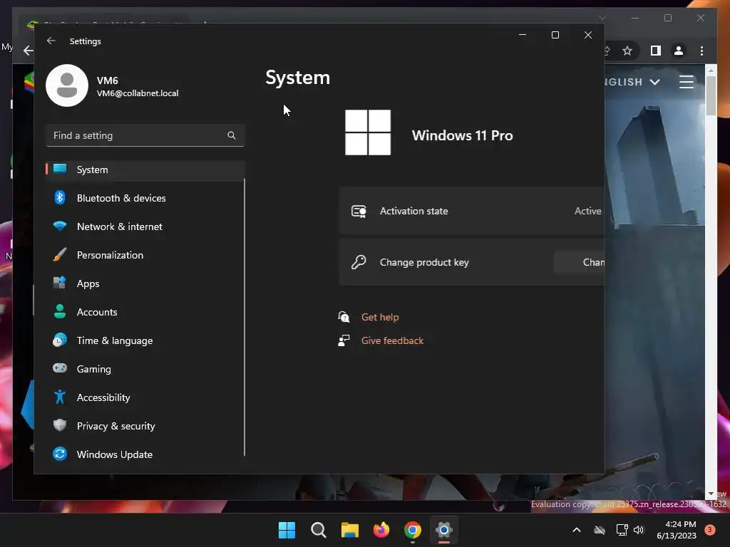730x547 pixels.
Task: Click the Windows 11 logo image
Action: pos(368,132)
